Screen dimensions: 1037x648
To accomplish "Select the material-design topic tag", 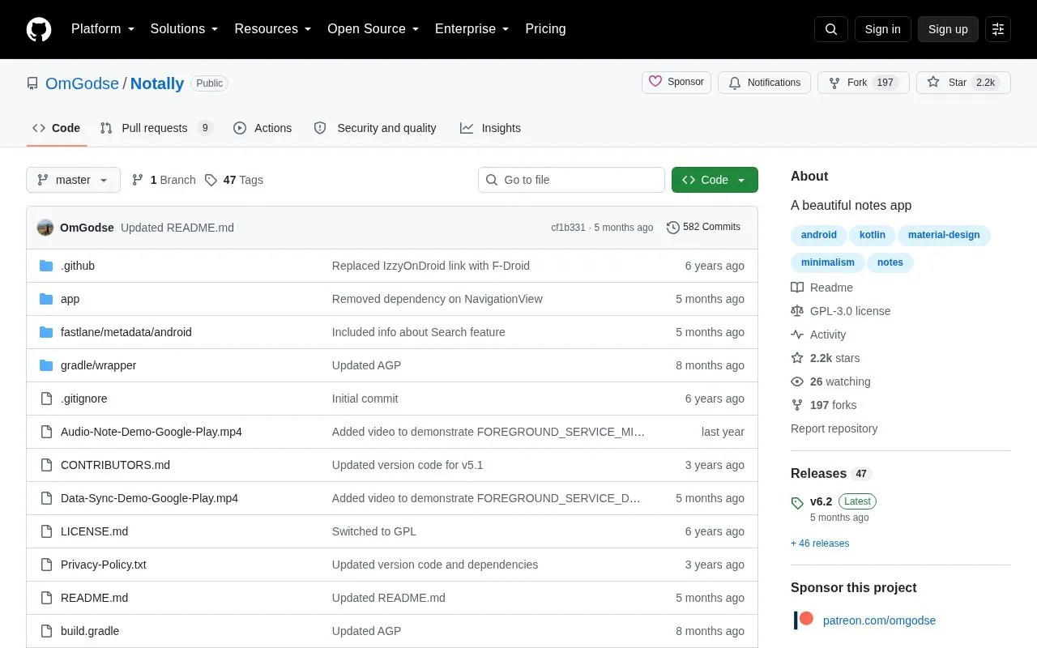I will 944,235.
